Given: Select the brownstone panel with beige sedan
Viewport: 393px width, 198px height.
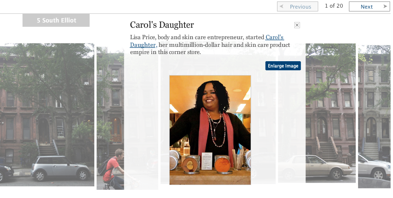Looking at the screenshot, I should 330,113.
